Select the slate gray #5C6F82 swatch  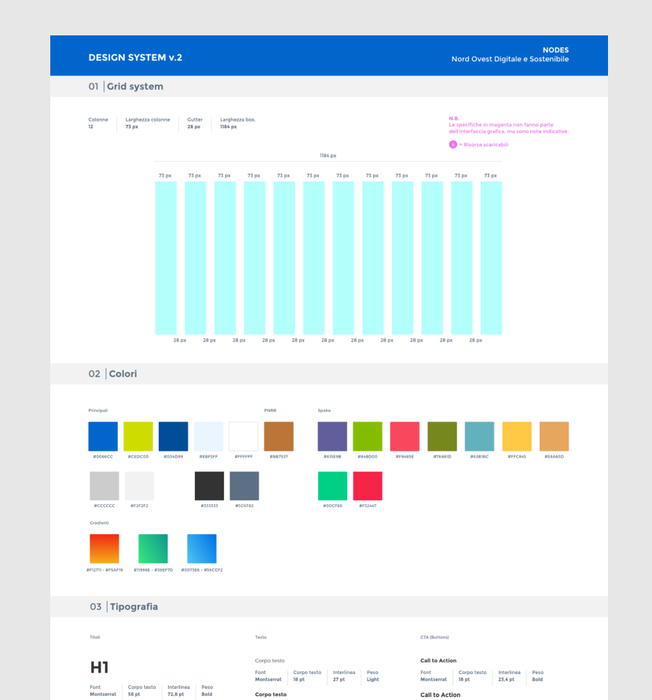coord(244,486)
